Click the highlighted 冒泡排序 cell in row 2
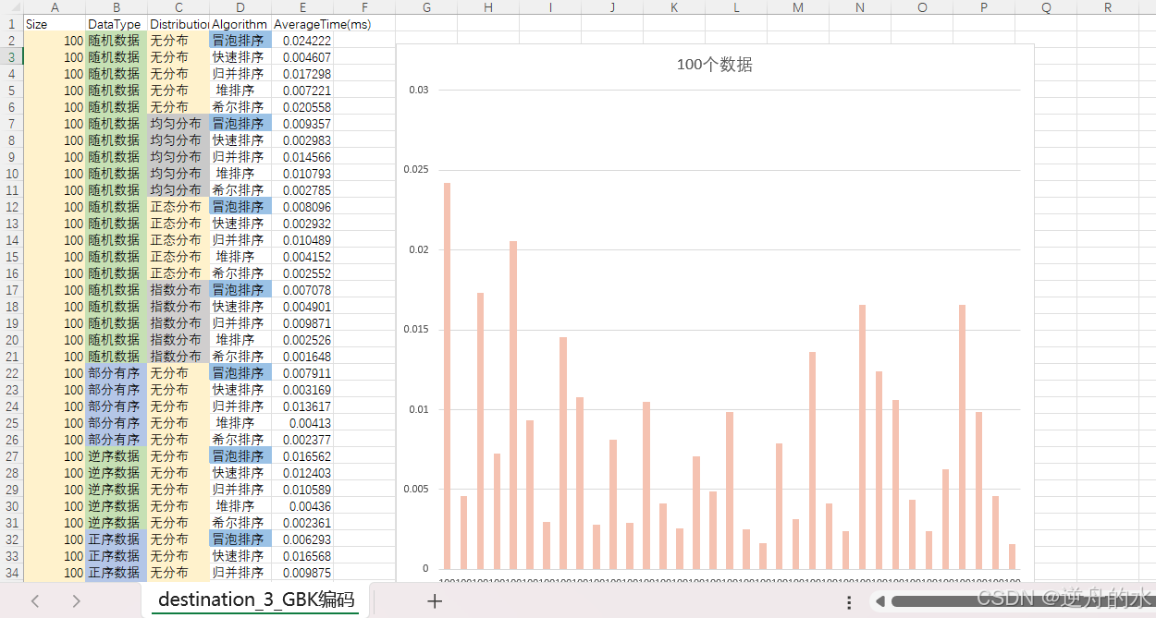Viewport: 1156px width, 618px height. 239,40
